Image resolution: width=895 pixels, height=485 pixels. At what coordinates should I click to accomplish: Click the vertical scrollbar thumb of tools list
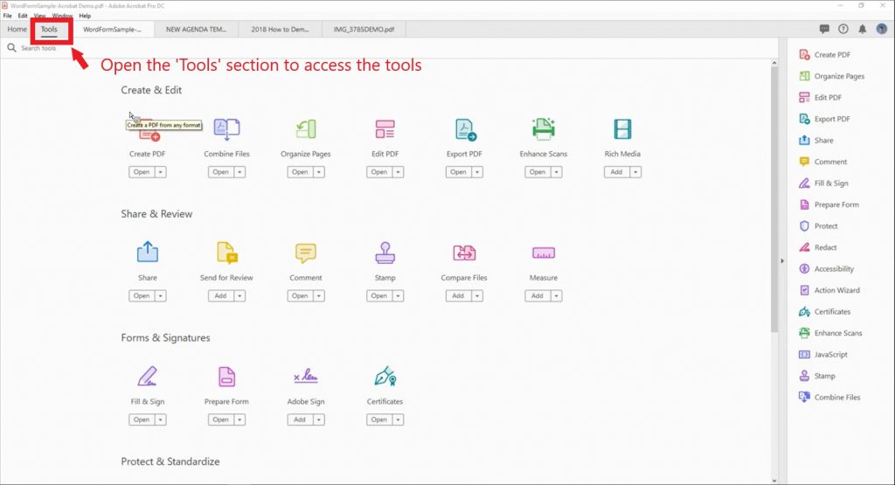(x=774, y=198)
